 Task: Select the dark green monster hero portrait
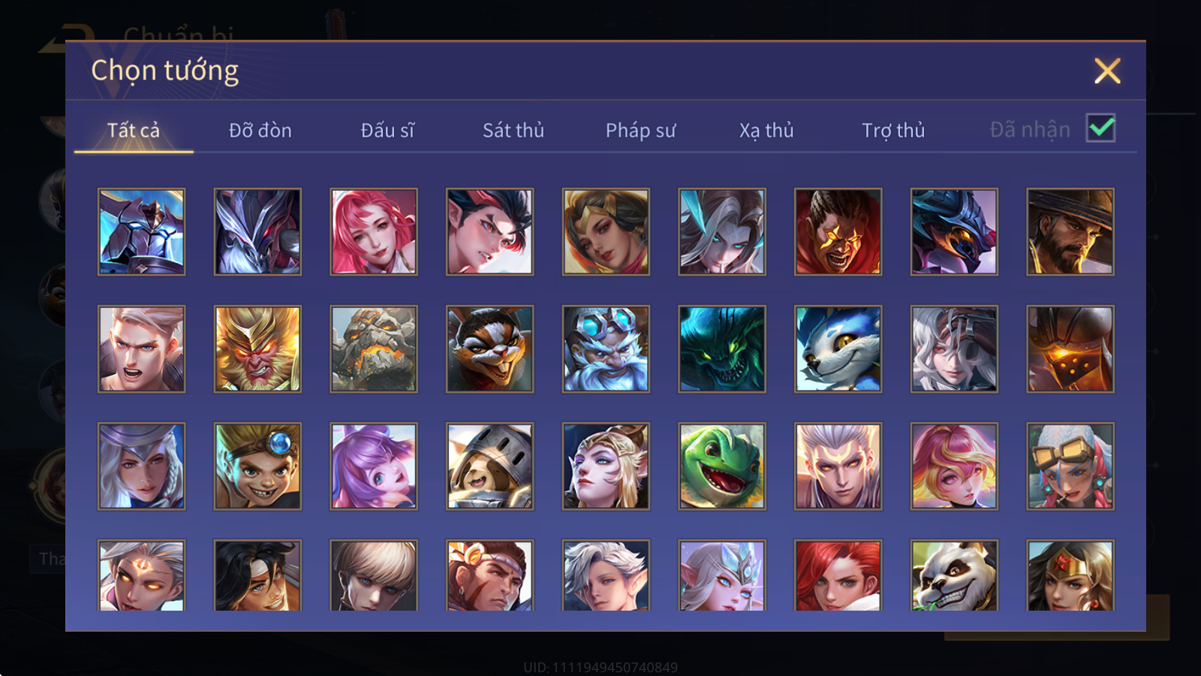722,349
